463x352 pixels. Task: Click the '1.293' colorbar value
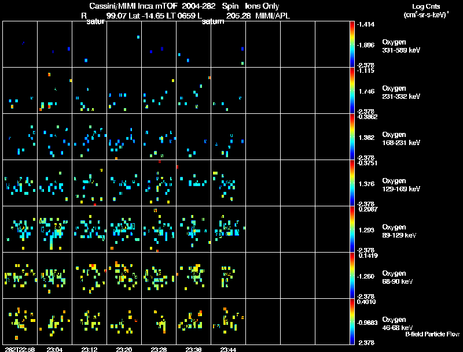point(367,230)
